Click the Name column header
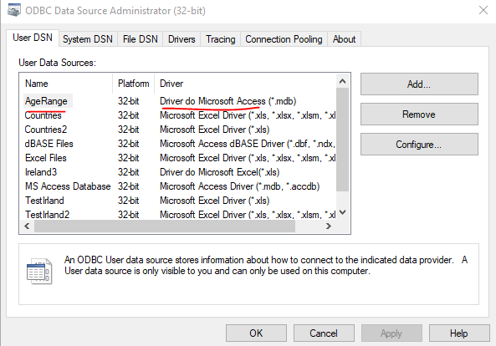 pos(66,84)
